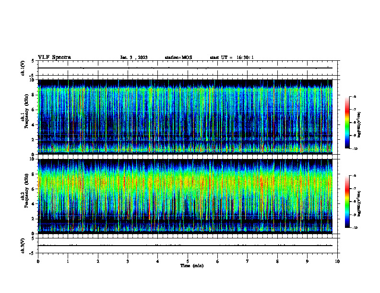
Task: Click the 'station=MOS' label
Action: tap(178, 57)
